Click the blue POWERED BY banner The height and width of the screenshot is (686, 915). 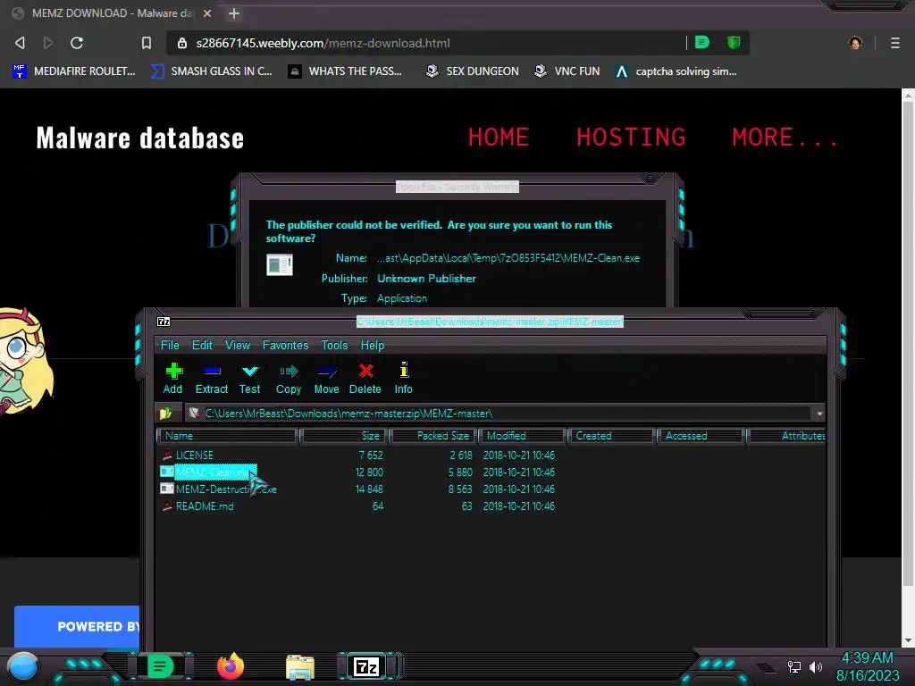[x=77, y=626]
